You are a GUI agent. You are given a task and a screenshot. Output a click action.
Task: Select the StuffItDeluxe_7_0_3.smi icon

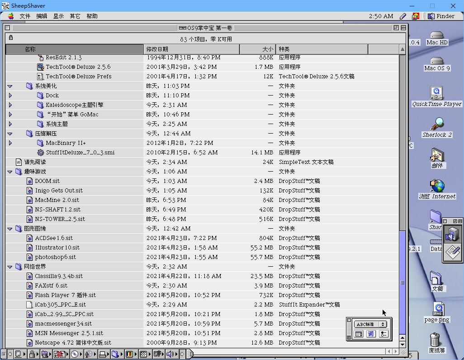[41, 153]
